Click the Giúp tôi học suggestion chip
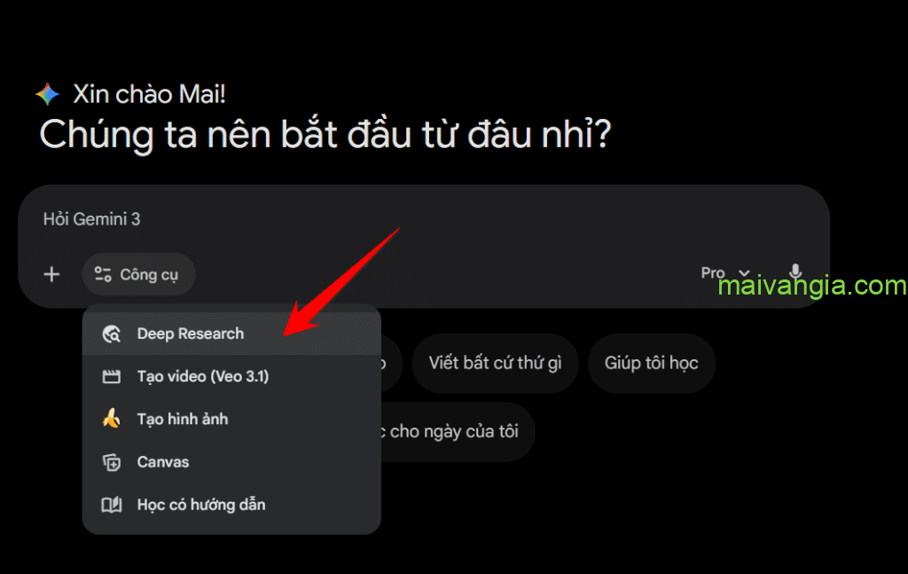 [x=652, y=363]
